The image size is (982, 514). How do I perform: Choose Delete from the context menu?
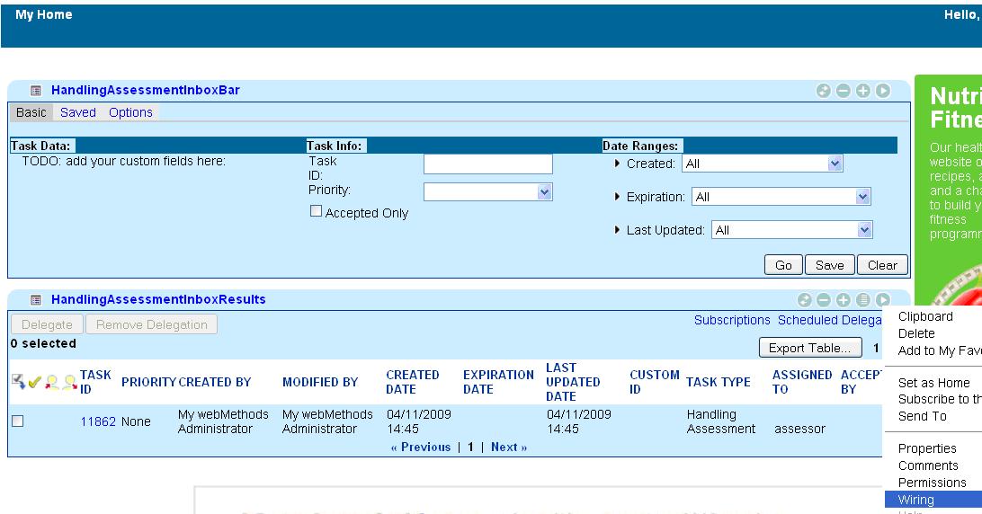pyautogui.click(x=916, y=333)
